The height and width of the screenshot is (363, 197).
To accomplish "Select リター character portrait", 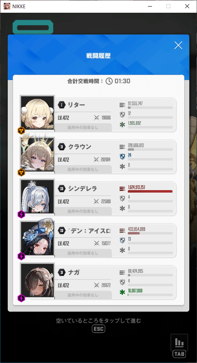I will pos(37,113).
